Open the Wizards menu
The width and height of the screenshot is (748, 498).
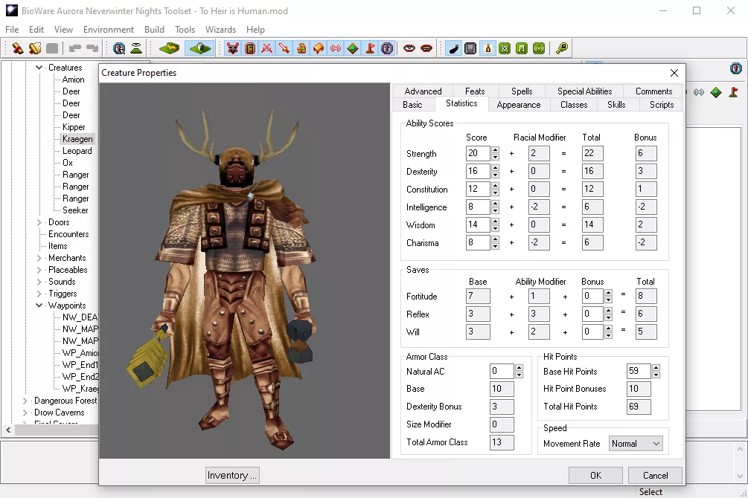coord(220,30)
